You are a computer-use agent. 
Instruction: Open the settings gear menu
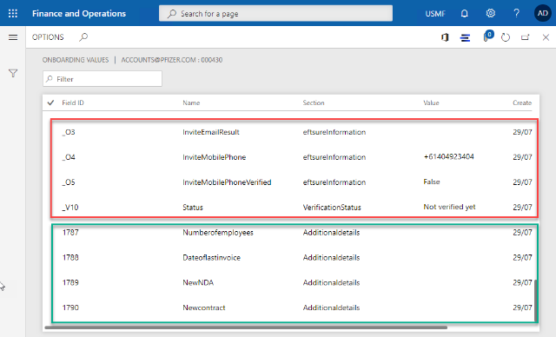coord(490,14)
